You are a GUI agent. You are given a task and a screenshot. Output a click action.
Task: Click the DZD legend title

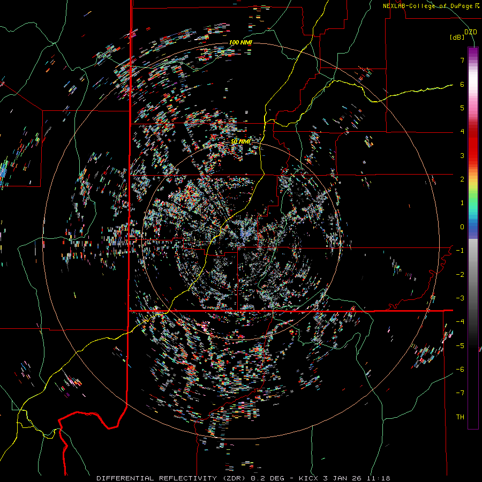[x=471, y=32]
